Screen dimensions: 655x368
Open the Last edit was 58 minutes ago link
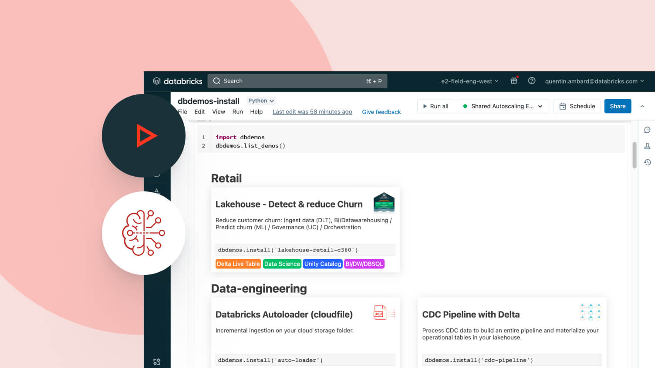click(x=312, y=112)
